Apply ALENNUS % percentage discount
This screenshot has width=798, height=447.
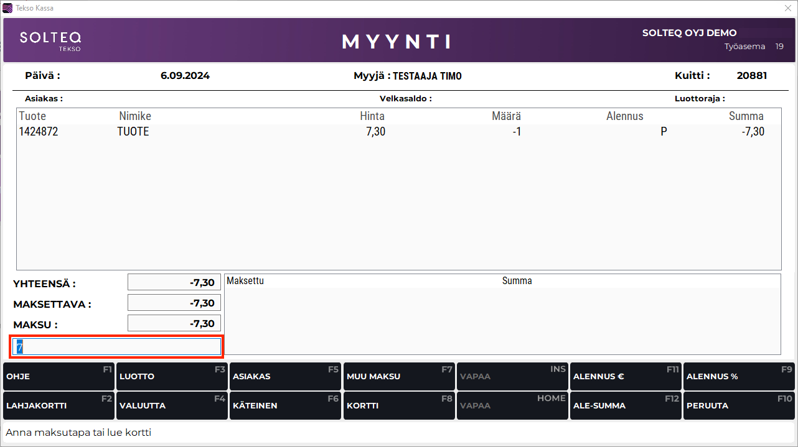738,377
